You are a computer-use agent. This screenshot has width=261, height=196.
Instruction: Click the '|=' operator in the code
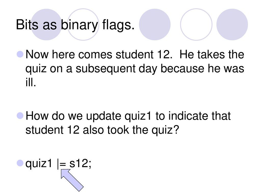tap(61, 164)
